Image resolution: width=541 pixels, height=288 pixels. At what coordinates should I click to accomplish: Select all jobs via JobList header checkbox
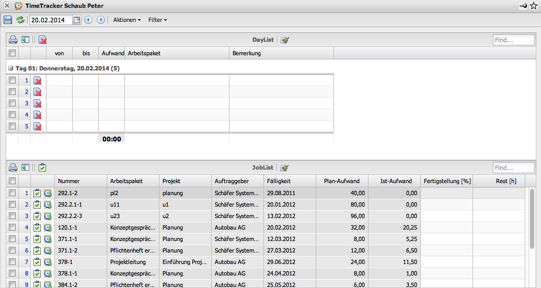(13, 181)
